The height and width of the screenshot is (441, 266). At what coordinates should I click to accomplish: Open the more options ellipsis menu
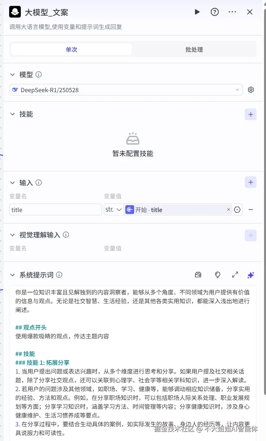pos(232,12)
